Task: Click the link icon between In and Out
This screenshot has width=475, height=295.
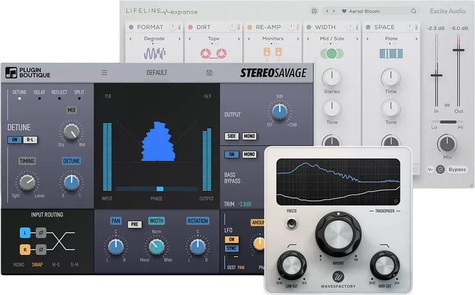Action: point(447,105)
